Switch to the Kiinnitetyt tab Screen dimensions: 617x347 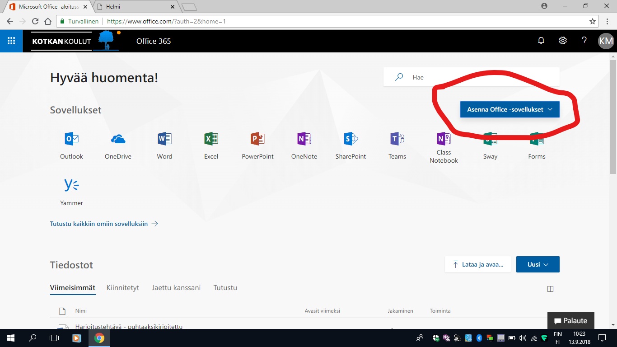pos(123,288)
